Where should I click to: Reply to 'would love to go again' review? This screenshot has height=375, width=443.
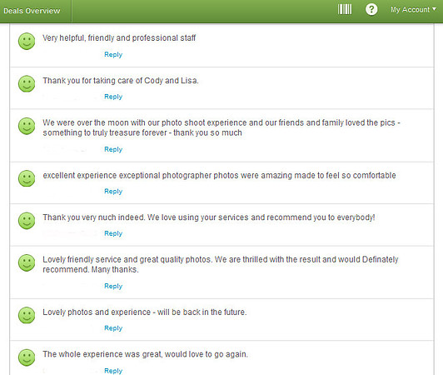coord(113,371)
